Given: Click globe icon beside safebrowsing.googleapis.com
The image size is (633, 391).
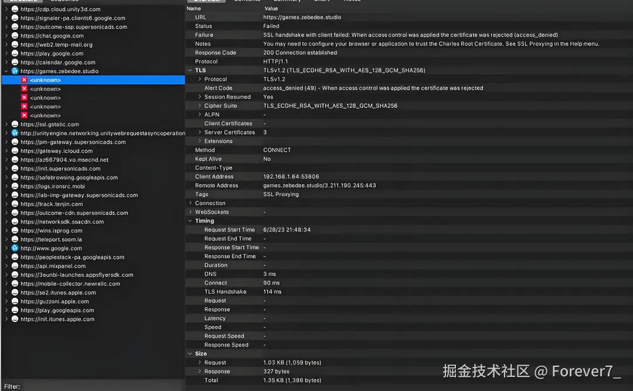Looking at the screenshot, I should point(15,177).
